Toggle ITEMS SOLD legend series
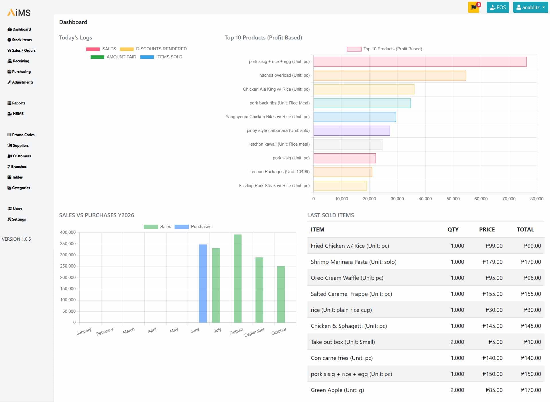The width and height of the screenshot is (550, 402). tap(161, 57)
